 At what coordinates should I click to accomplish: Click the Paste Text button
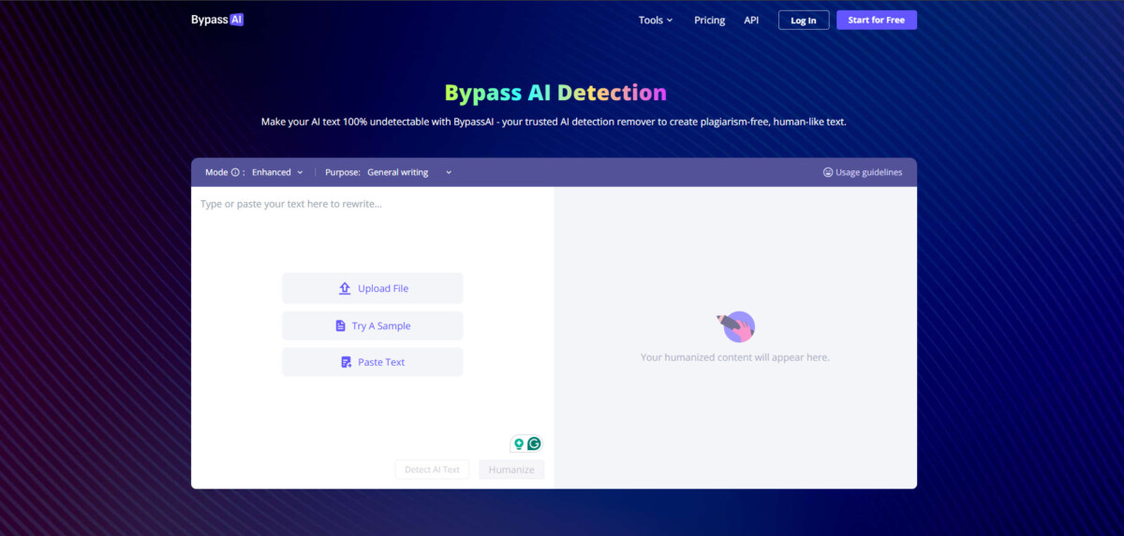point(373,362)
